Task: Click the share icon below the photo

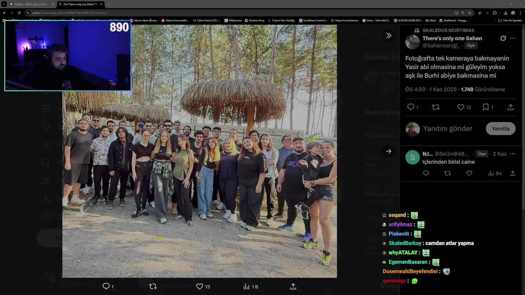Action: pyautogui.click(x=293, y=286)
